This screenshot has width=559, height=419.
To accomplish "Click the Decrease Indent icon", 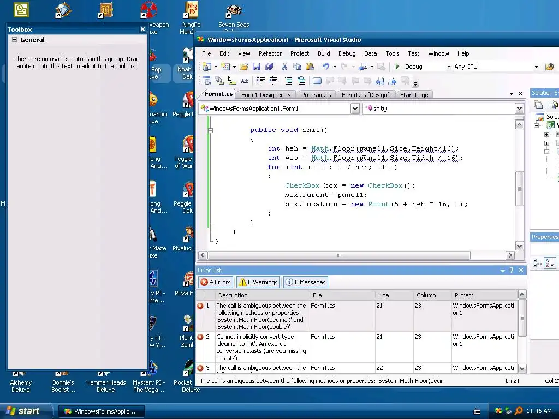I will (260, 81).
